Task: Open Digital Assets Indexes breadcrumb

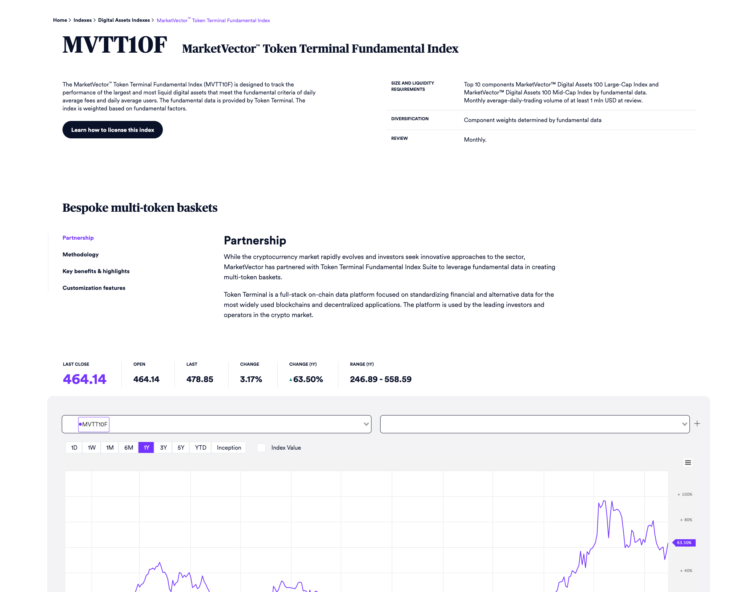Action: (124, 20)
